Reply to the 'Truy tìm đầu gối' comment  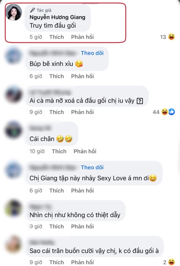tap(82, 37)
